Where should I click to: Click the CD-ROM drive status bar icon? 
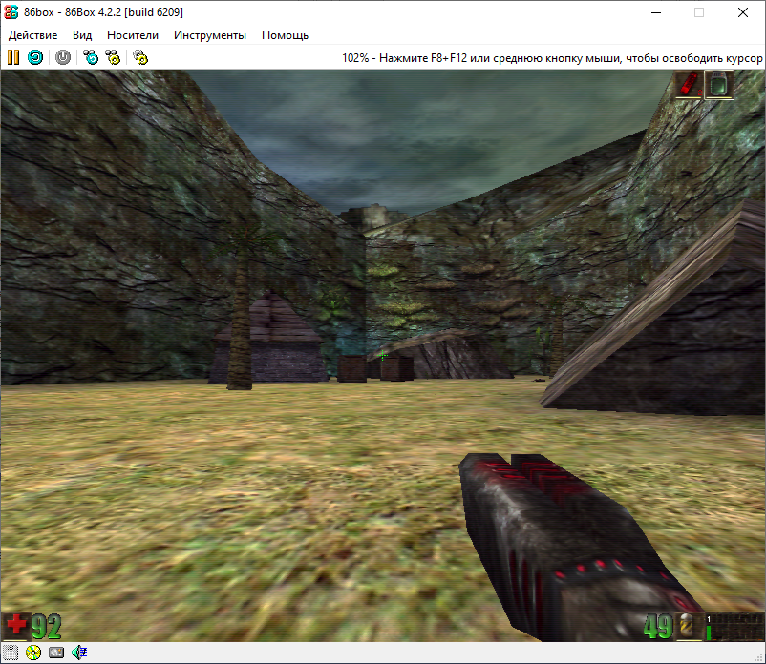(x=32, y=653)
